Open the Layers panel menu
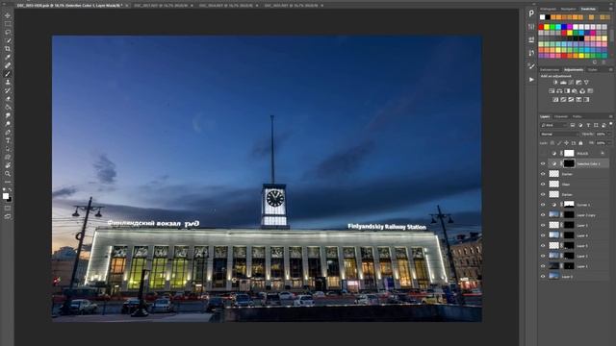This screenshot has width=616, height=346. [611, 116]
